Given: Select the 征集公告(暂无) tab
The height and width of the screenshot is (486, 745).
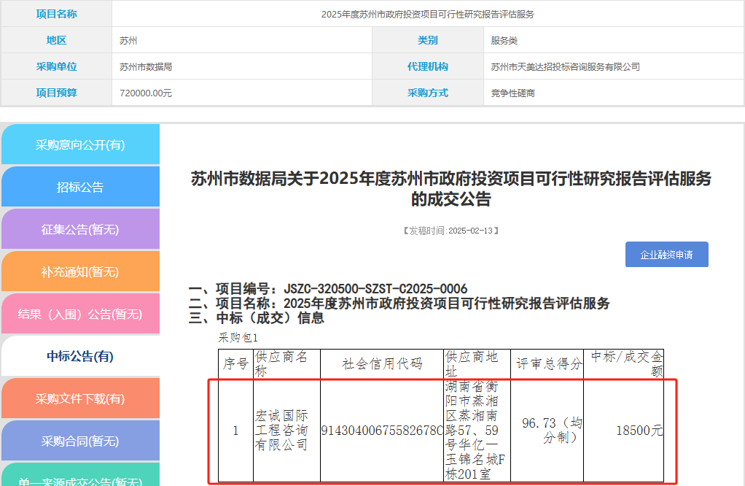Looking at the screenshot, I should [x=80, y=229].
